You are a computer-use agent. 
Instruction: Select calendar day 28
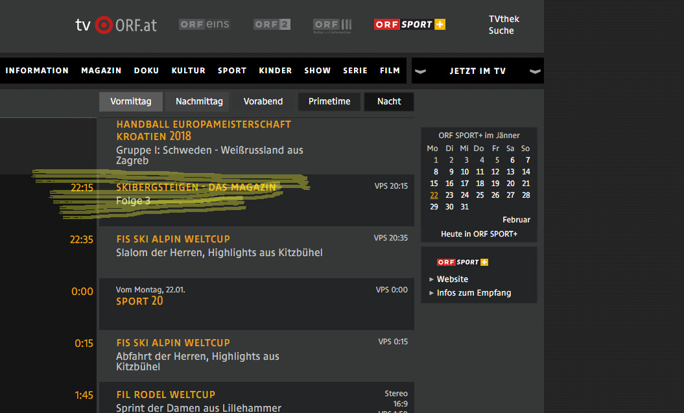point(526,195)
